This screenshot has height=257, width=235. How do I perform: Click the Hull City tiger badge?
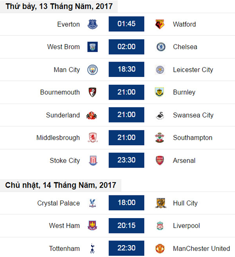tap(161, 203)
